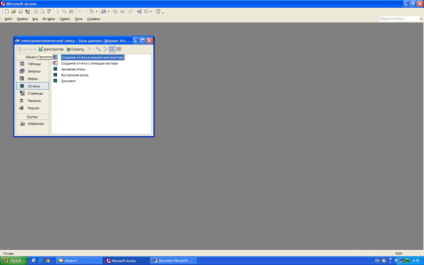Select 'Создание отчета в режиме конструктора'

click(x=92, y=57)
